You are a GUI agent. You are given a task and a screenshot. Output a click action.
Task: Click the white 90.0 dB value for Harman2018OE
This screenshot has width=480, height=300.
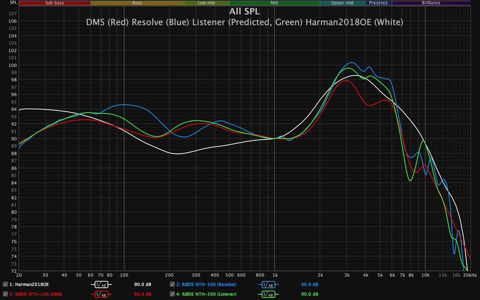(142, 285)
